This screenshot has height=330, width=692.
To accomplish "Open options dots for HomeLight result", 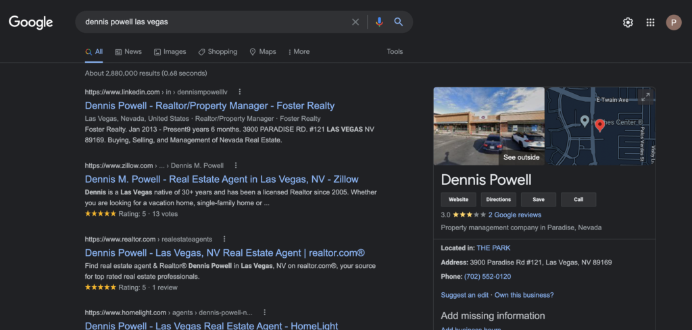I will [265, 312].
